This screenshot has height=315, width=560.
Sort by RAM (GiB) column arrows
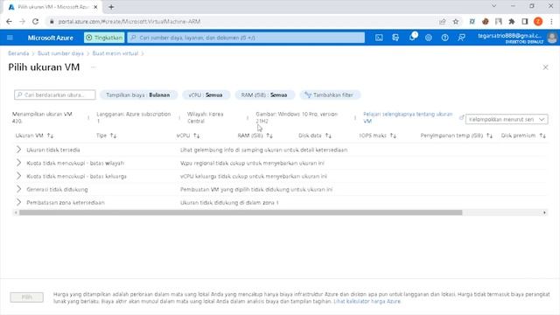click(269, 136)
